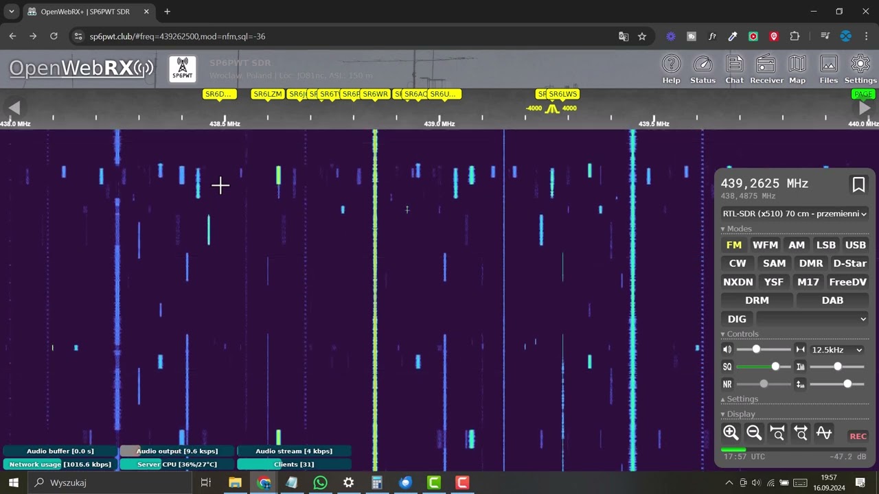Adjust the squelch level slider

764,367
